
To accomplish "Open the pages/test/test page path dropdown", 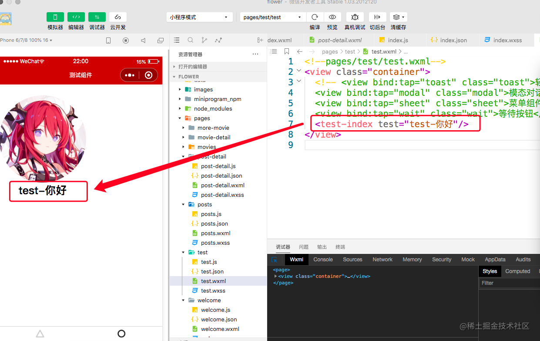I will click(x=273, y=17).
